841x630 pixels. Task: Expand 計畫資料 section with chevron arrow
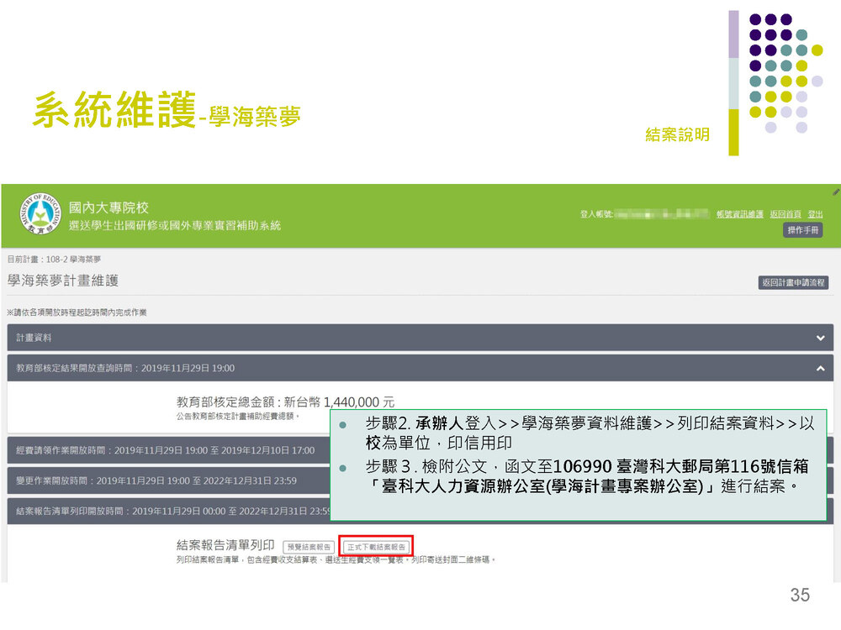pyautogui.click(x=820, y=338)
